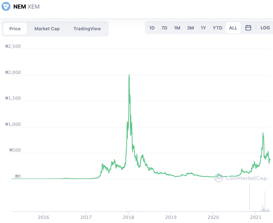Screen dimensions: 273x223
Task: Open the calendar date range picker
Action: (x=248, y=28)
